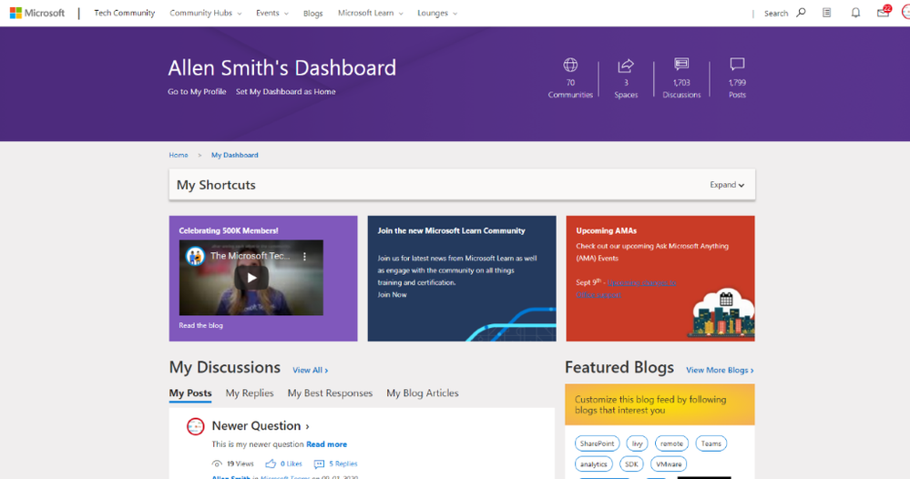Viewport: 910px width, 479px height.
Task: Click the Discussions message icon
Action: click(681, 64)
